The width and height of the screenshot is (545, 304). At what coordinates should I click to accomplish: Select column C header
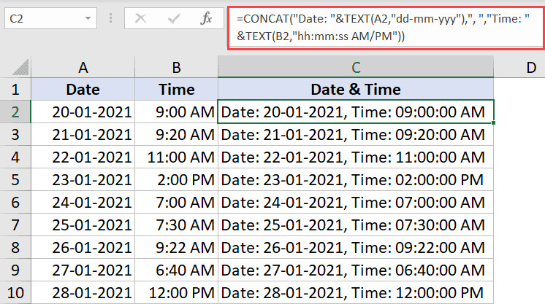coord(356,67)
